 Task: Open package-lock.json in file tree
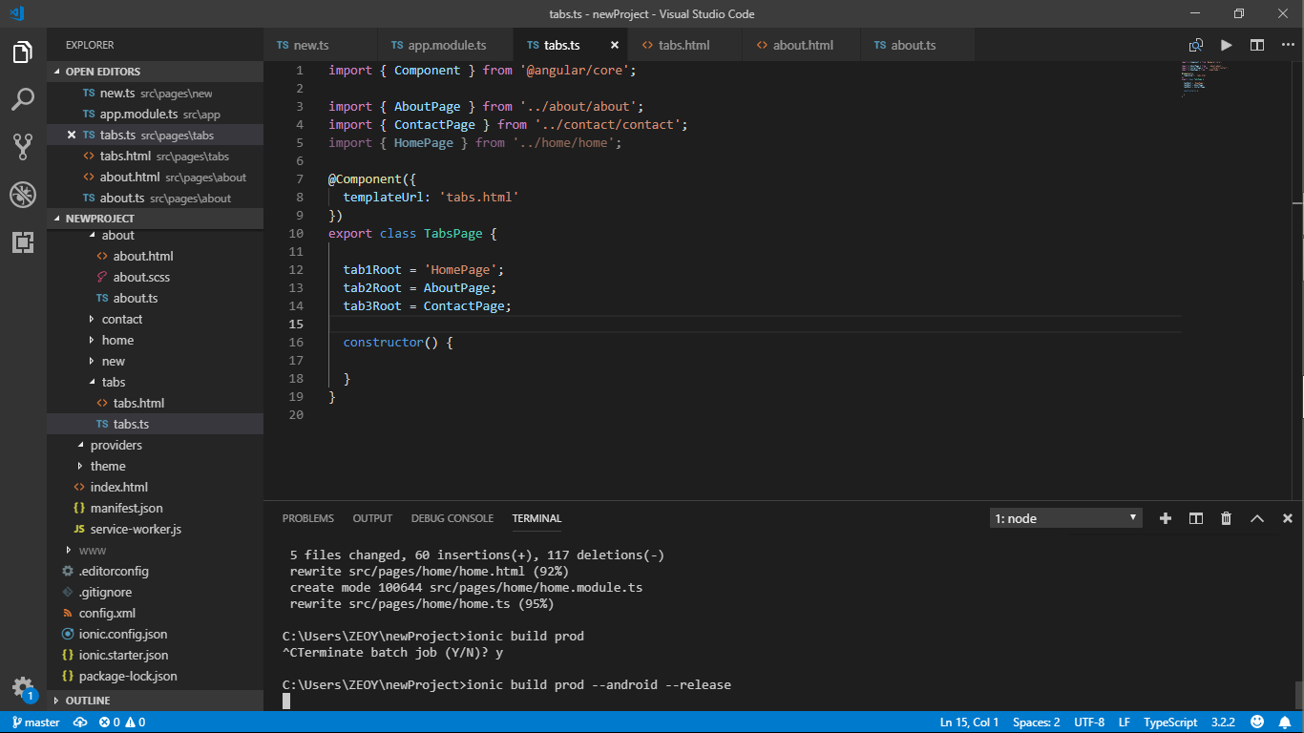(128, 677)
